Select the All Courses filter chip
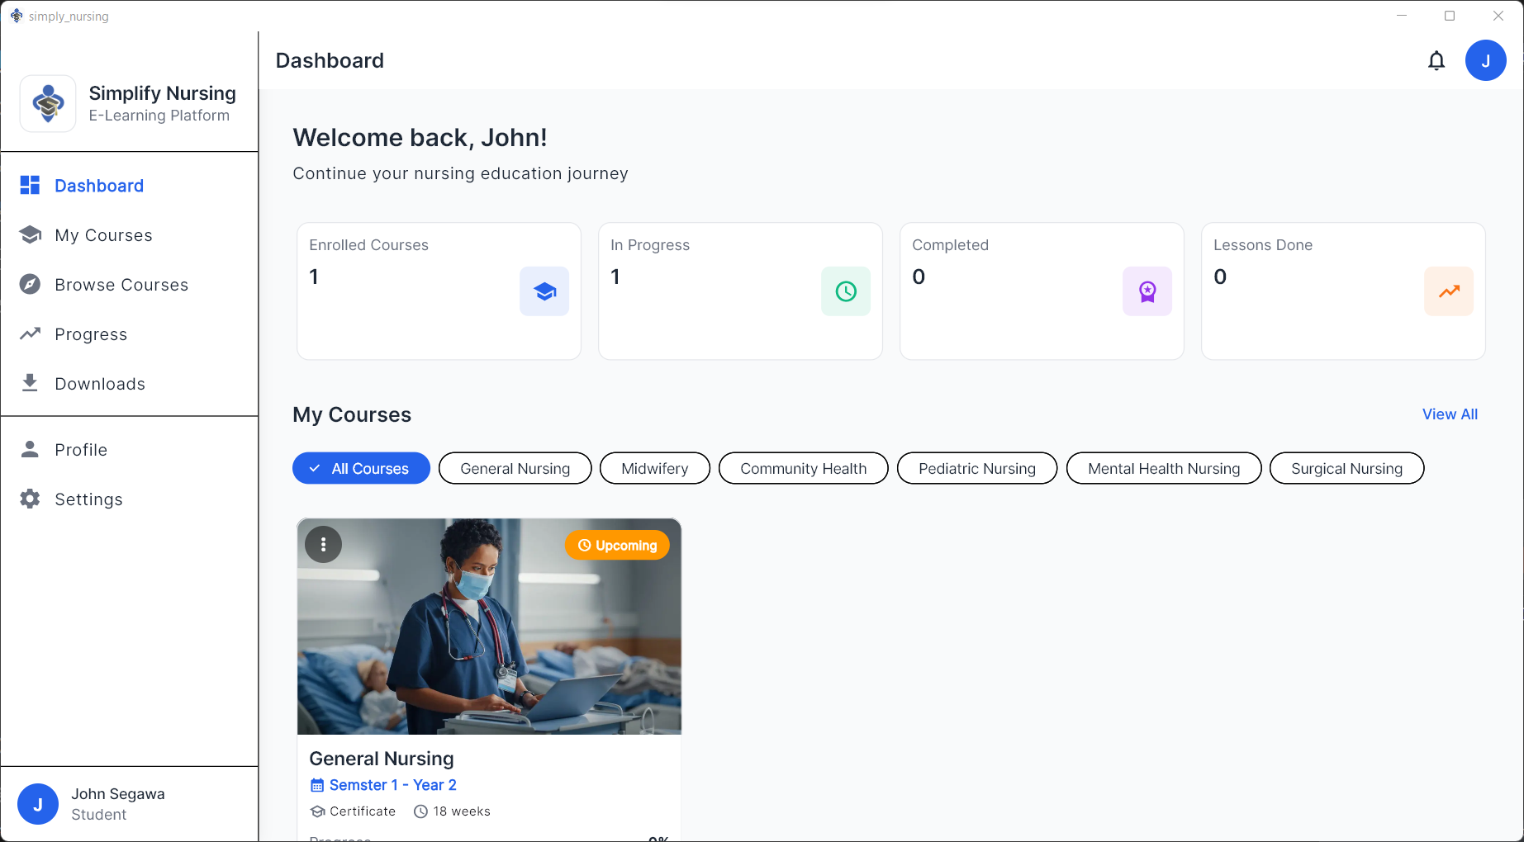 coord(361,469)
